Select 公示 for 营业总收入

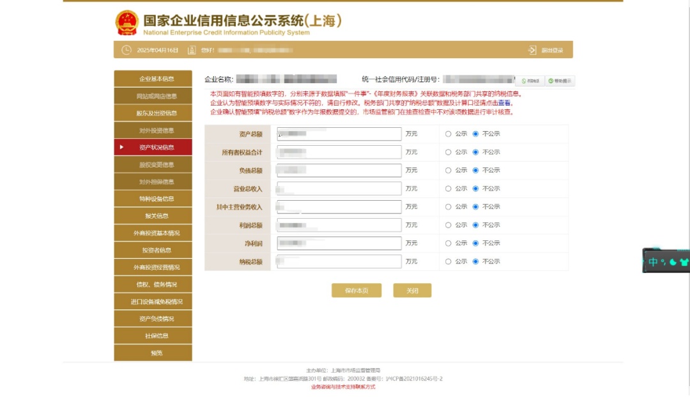[448, 189]
